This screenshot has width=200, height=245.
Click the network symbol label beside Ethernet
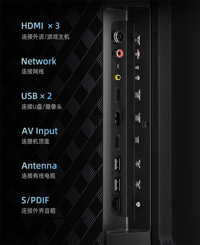tap(138, 204)
